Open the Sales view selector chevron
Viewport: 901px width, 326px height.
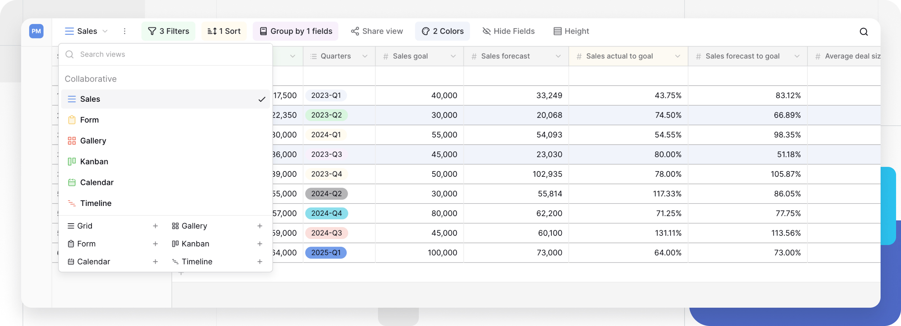(105, 31)
